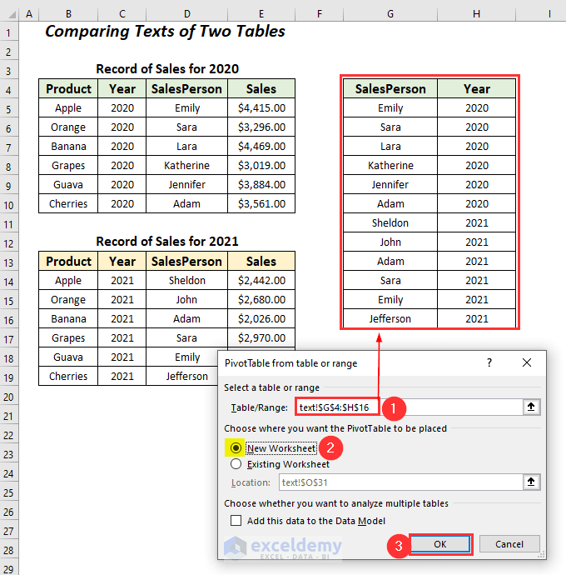Click 'Record of Sales for 2021' heading
Screen dimensions: 566x575
(x=167, y=242)
